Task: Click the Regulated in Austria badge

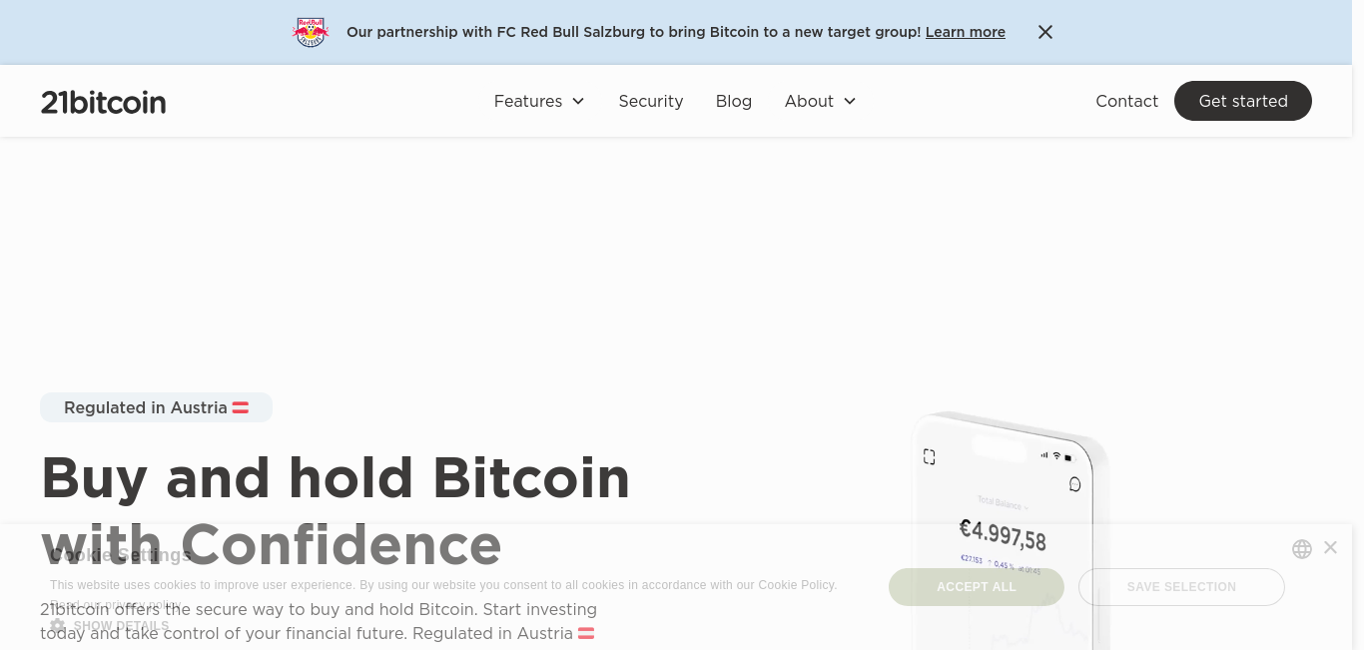Action: pyautogui.click(x=156, y=407)
